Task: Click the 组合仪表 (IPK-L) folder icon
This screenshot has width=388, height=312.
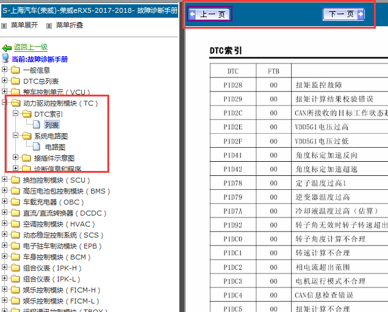Action: tap(15, 279)
